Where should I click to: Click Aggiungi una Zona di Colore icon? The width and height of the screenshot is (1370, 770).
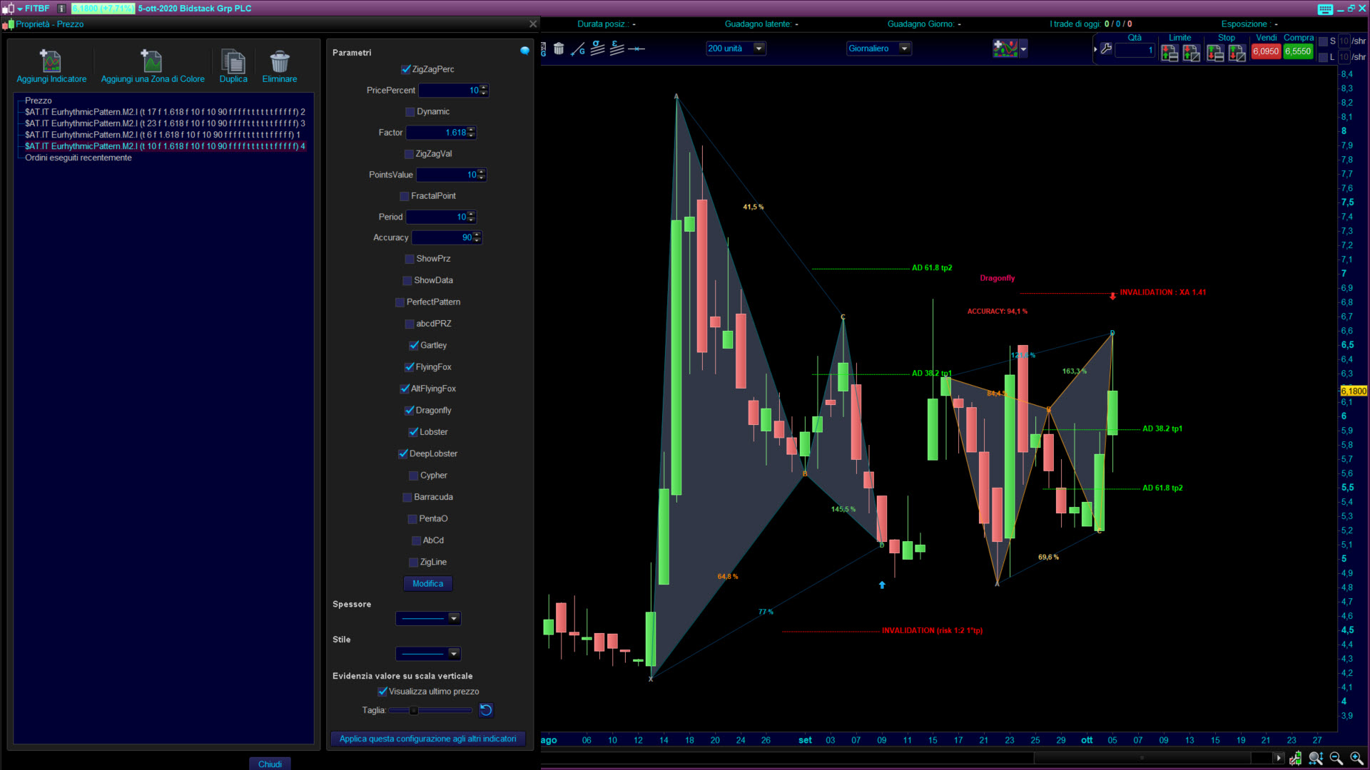tap(152, 62)
